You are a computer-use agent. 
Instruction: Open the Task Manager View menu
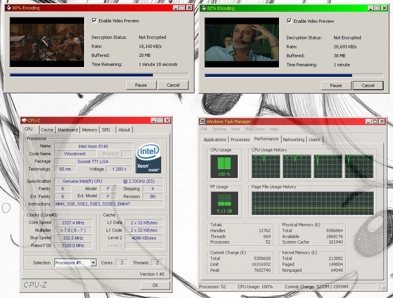pyautogui.click(x=235, y=129)
